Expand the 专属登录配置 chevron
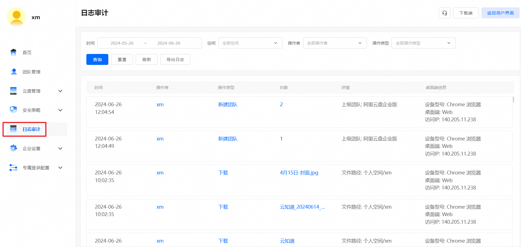521x247 pixels. pyautogui.click(x=61, y=168)
